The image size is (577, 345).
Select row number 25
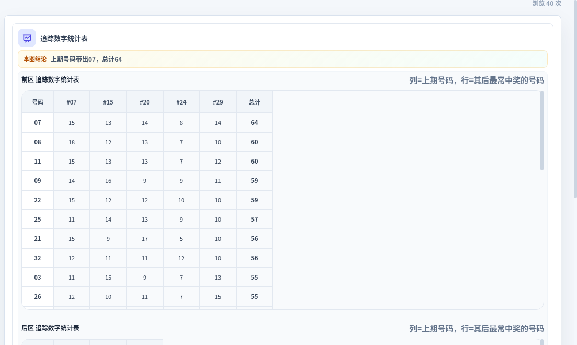(x=38, y=220)
